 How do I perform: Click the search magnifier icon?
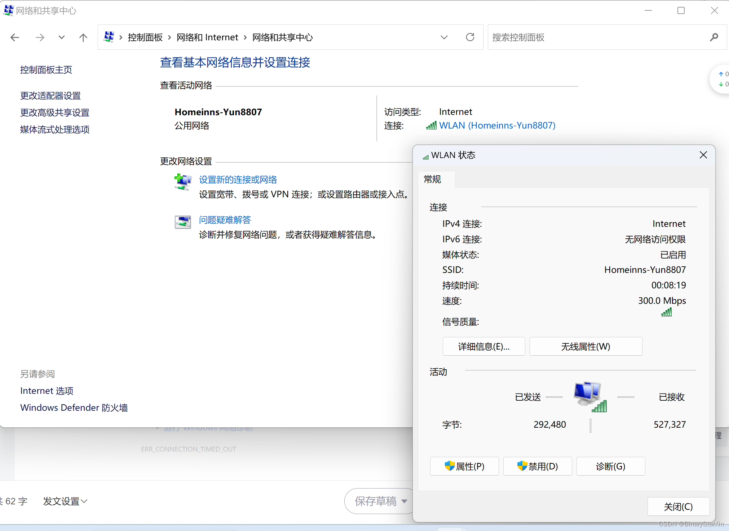[x=714, y=37]
